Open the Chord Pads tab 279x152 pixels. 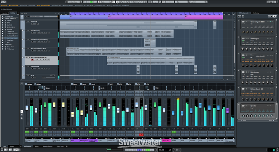(x=60, y=146)
